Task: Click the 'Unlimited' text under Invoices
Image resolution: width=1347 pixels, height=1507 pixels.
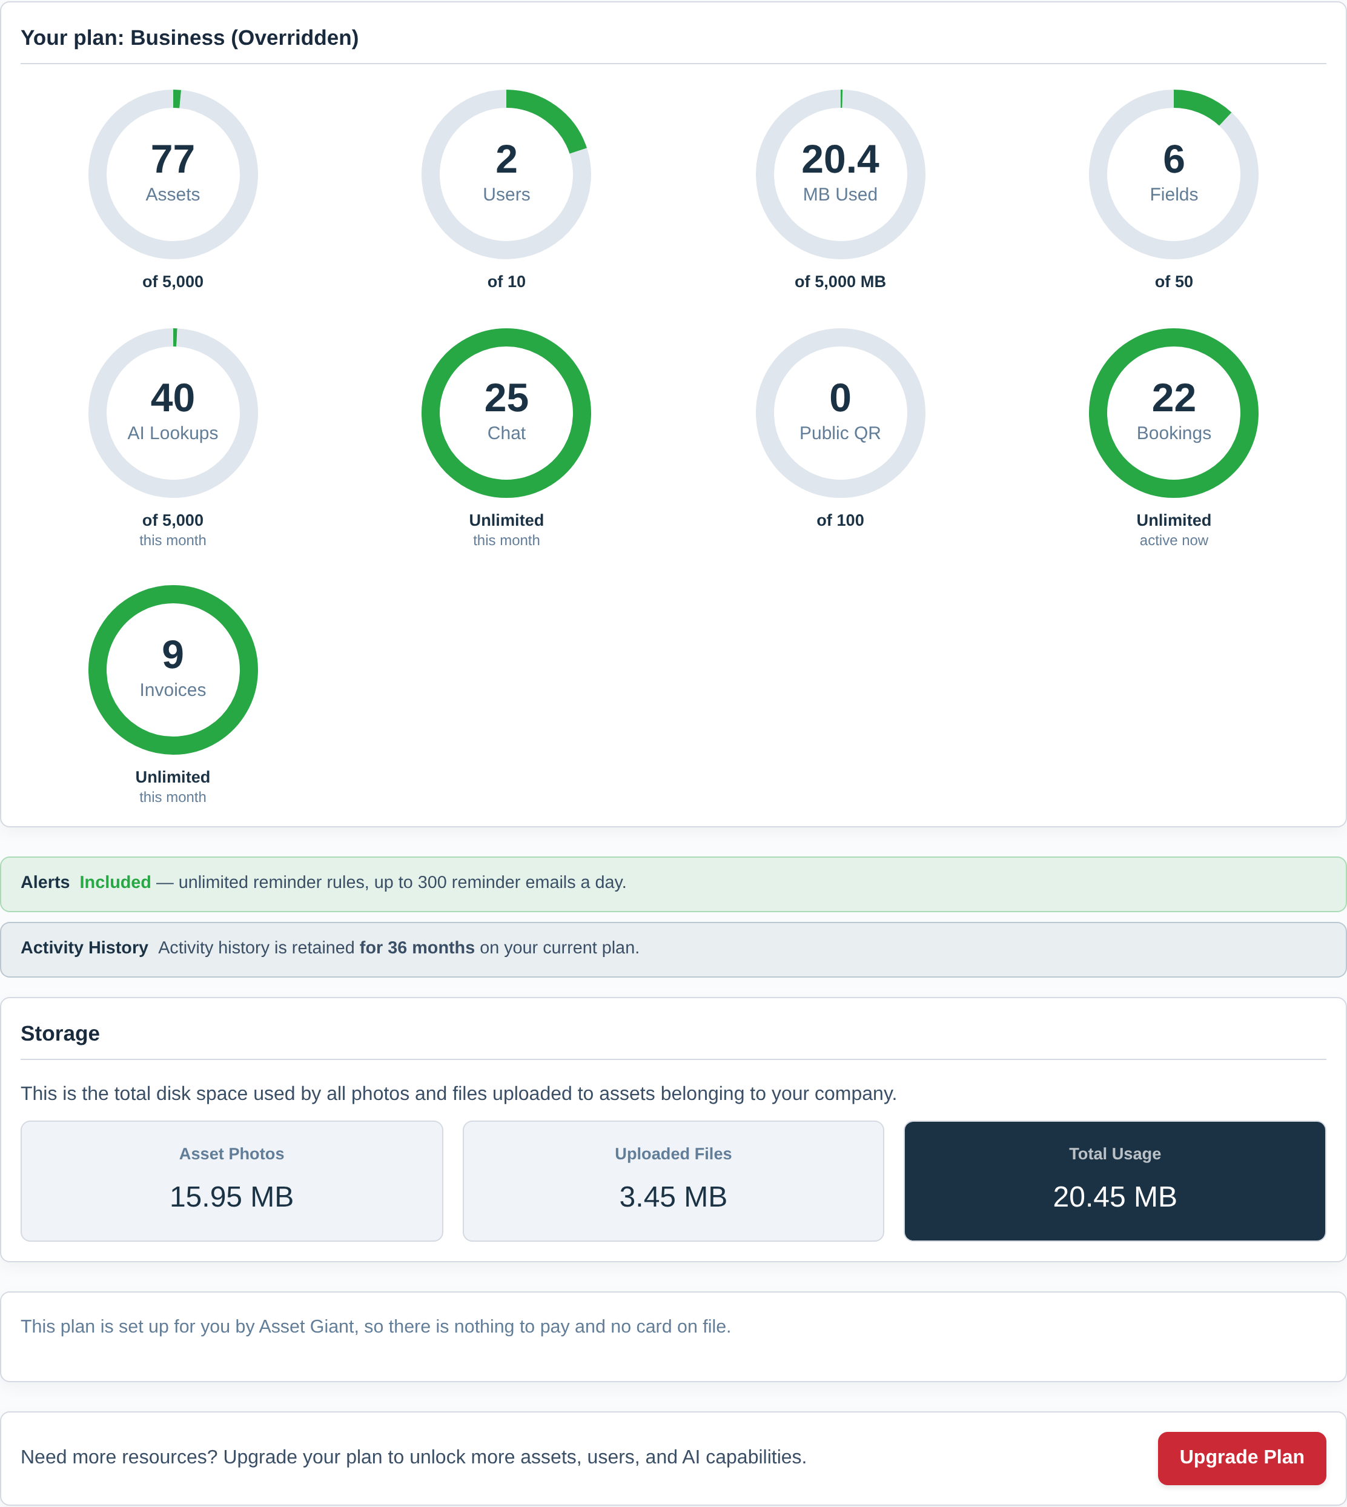Action: tap(173, 777)
